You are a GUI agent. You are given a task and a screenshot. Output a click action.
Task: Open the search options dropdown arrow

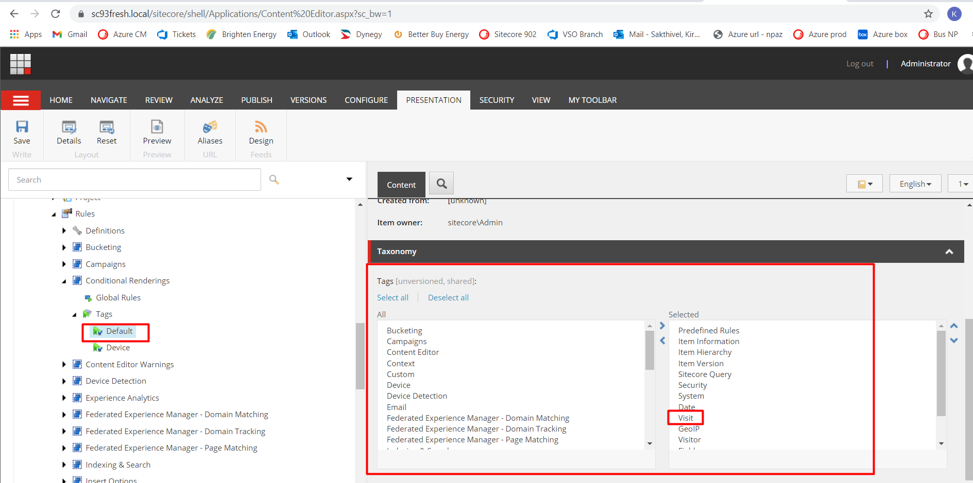pyautogui.click(x=349, y=179)
